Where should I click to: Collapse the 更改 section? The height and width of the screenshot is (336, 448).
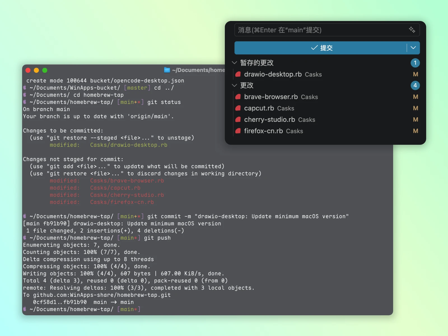(234, 85)
